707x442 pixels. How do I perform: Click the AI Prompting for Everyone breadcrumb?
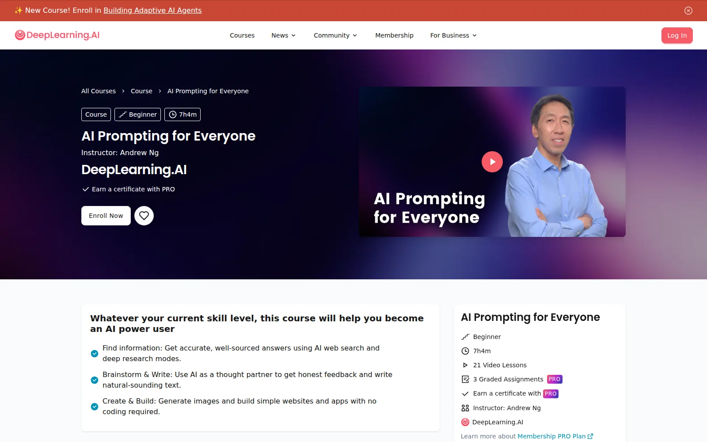pos(208,91)
